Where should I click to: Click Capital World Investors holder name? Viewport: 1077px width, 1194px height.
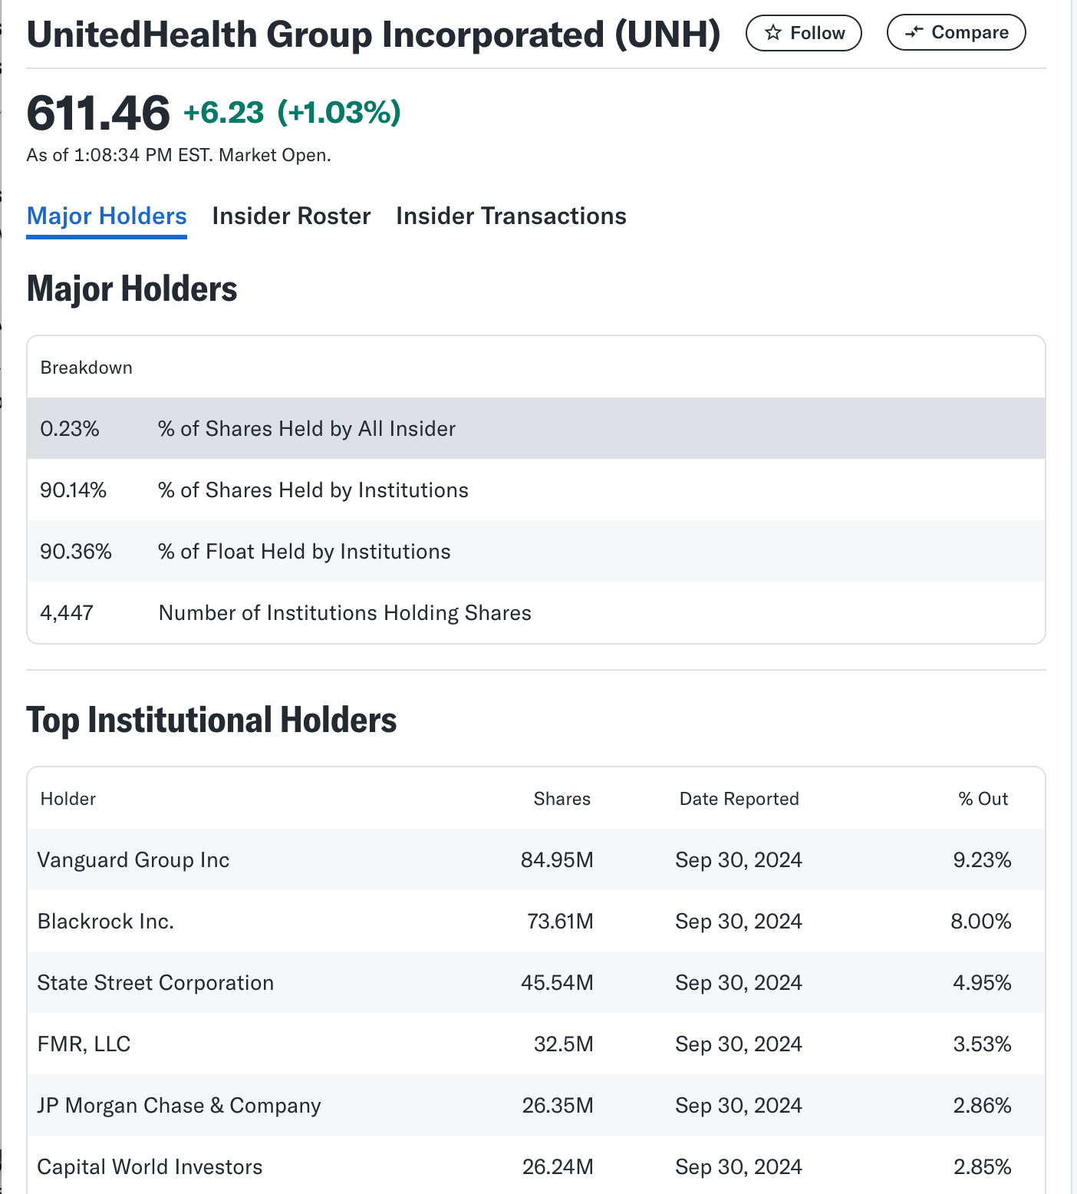pyautogui.click(x=150, y=1167)
